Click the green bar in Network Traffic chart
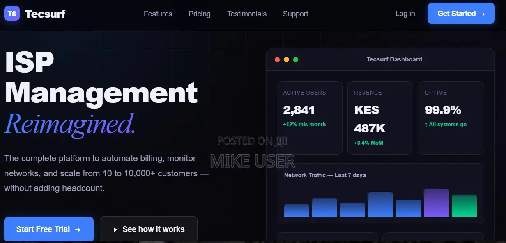The width and height of the screenshot is (506, 243). pyautogui.click(x=464, y=206)
